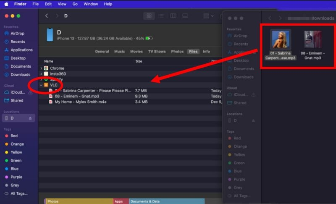Expand the Insta360 app folder
The width and height of the screenshot is (336, 204).
[41, 74]
